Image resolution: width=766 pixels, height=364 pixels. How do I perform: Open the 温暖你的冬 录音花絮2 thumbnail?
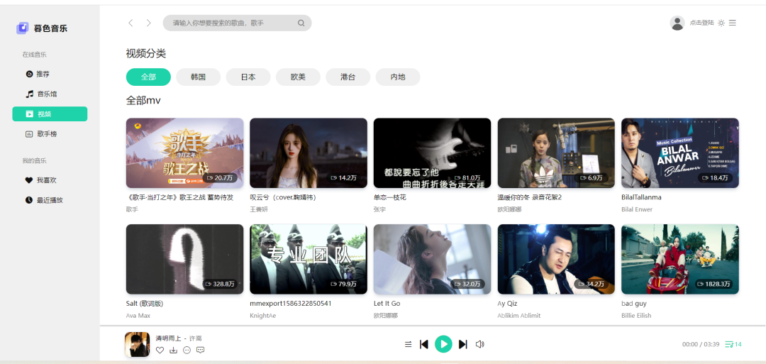tap(556, 153)
